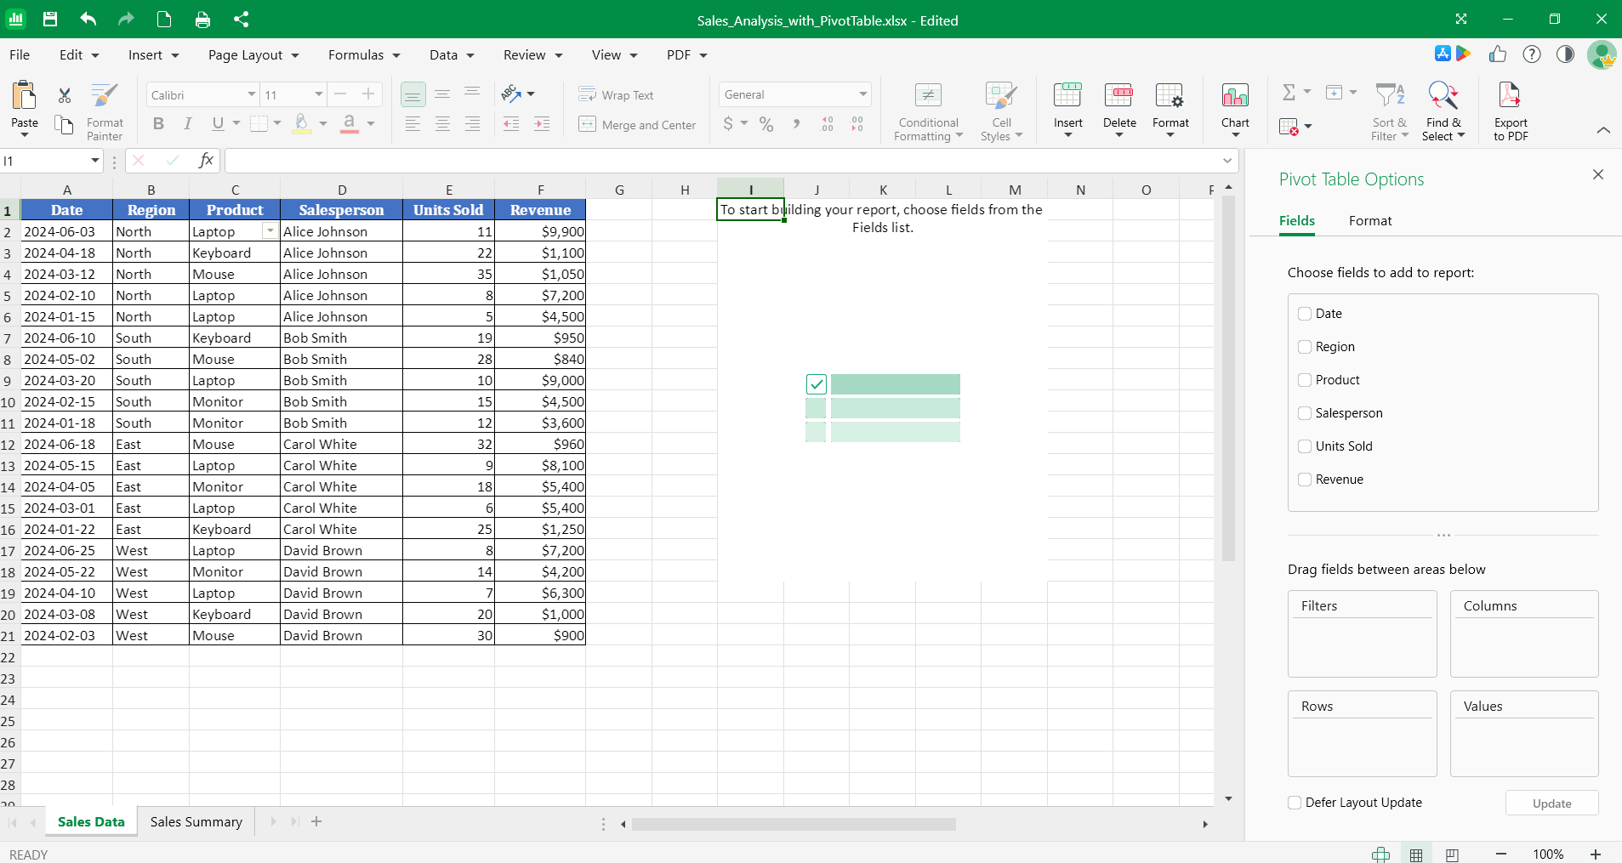1622x863 pixels.
Task: Apply italic formatting
Action: point(188,124)
